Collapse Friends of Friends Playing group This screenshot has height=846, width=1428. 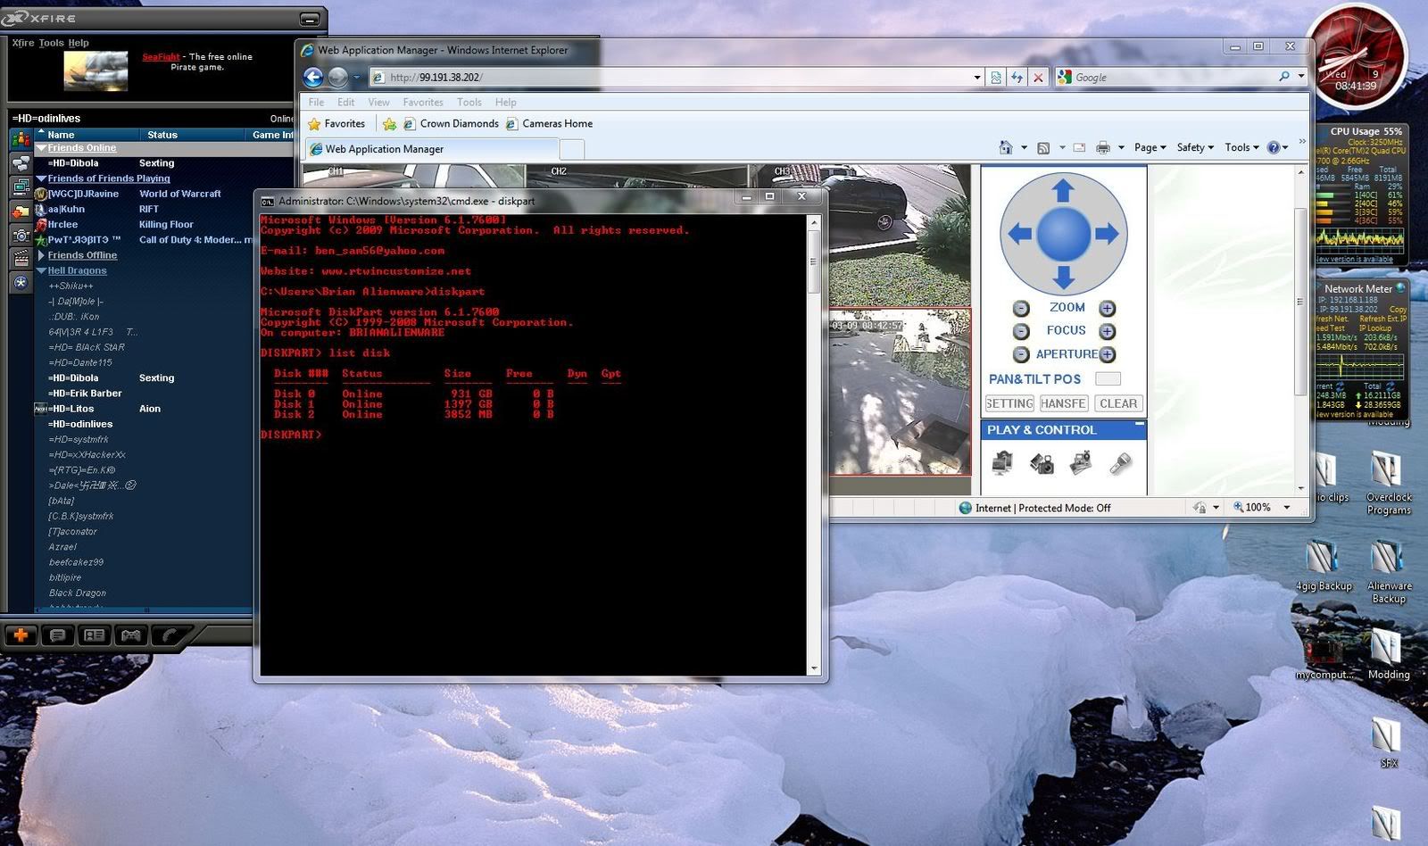pyautogui.click(x=41, y=178)
